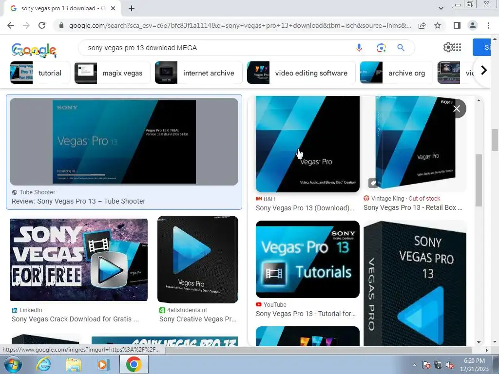499x374 pixels.
Task: Toggle the browser side panel icon
Action: [x=457, y=25]
